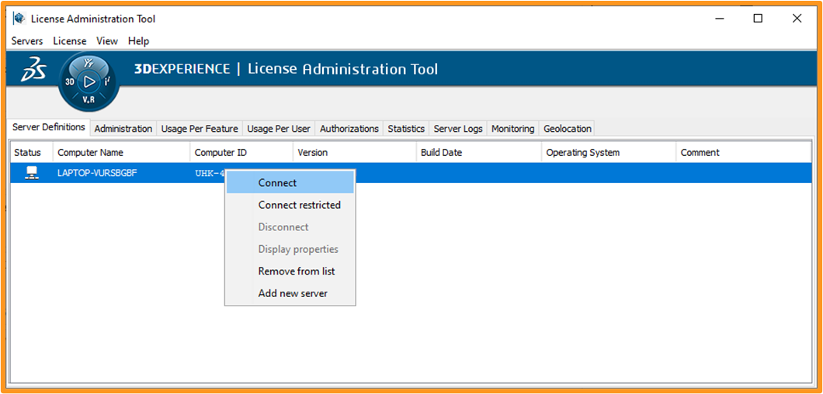Open the Servers menu

tap(27, 41)
